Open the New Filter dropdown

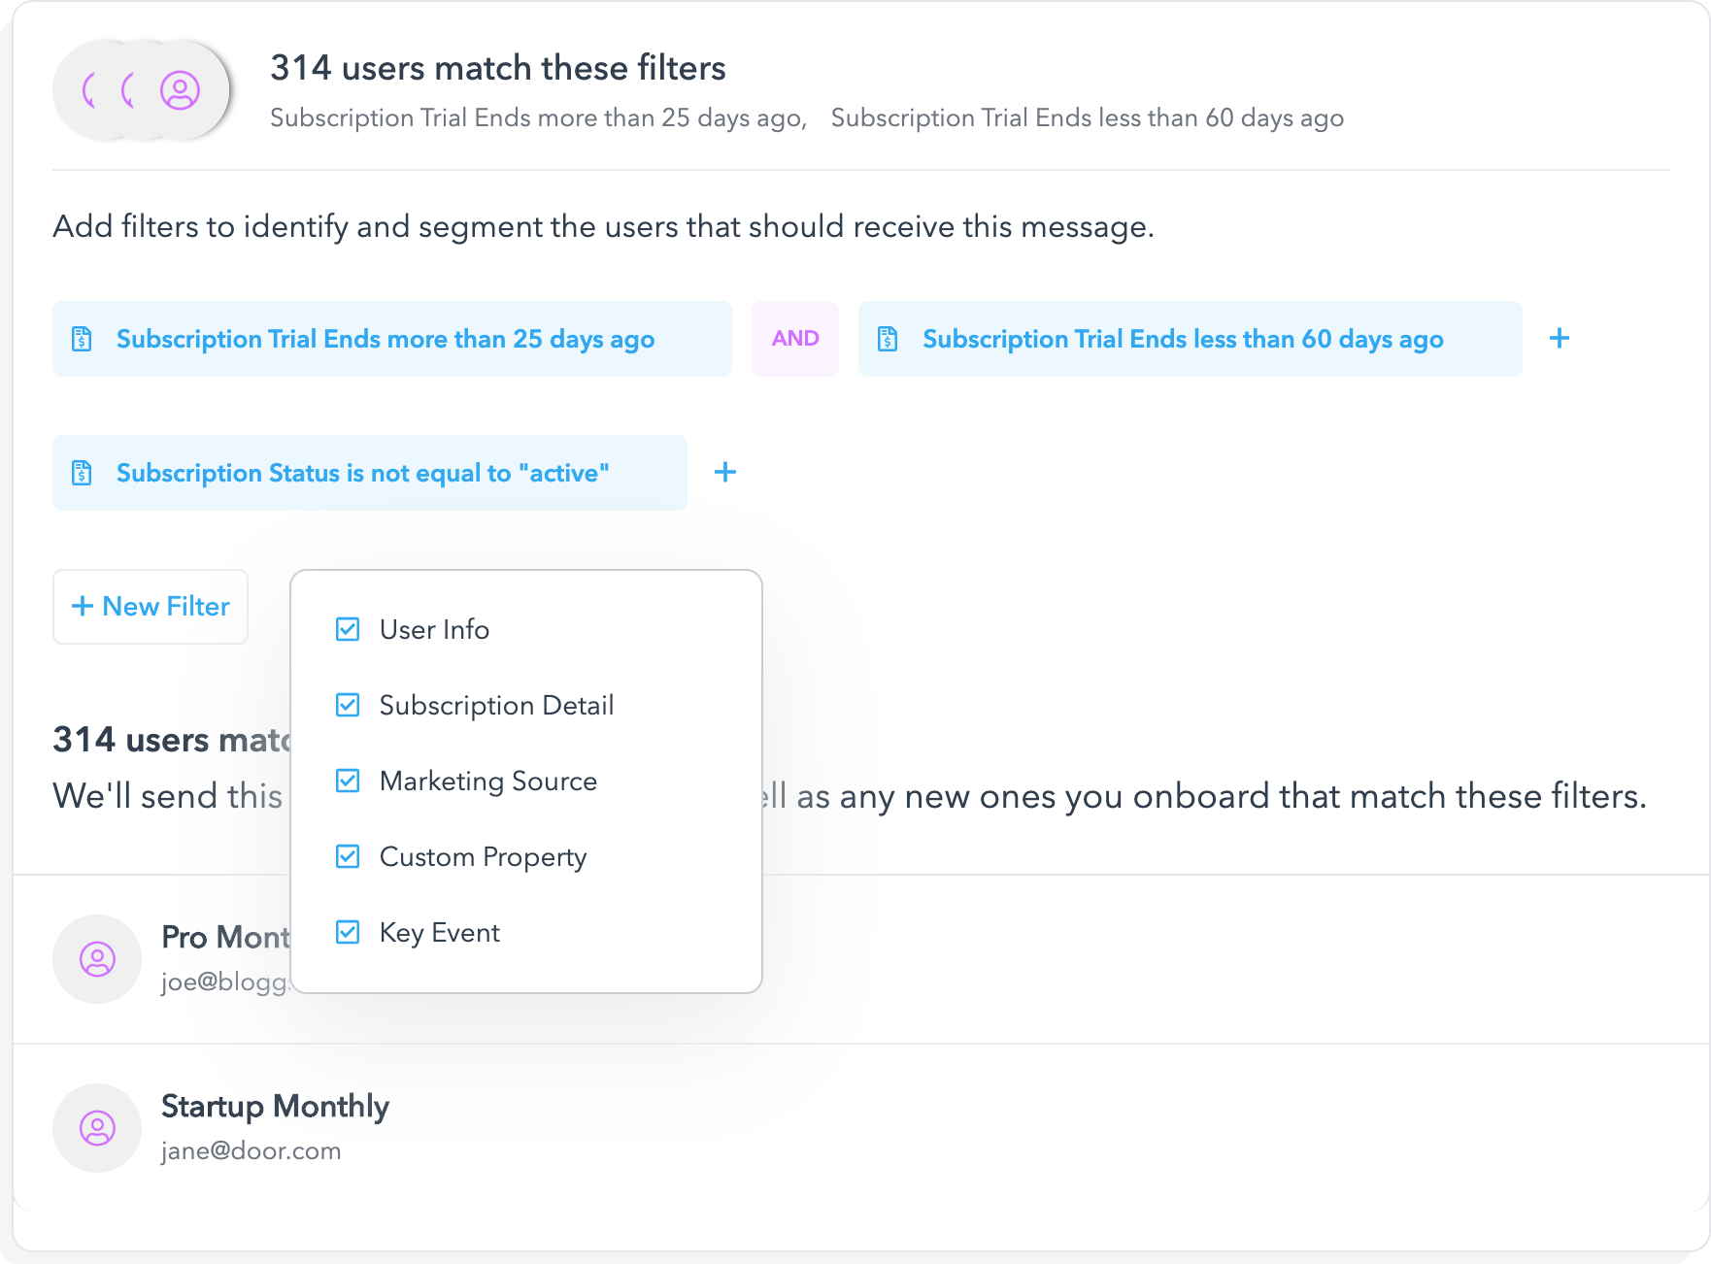pos(151,607)
